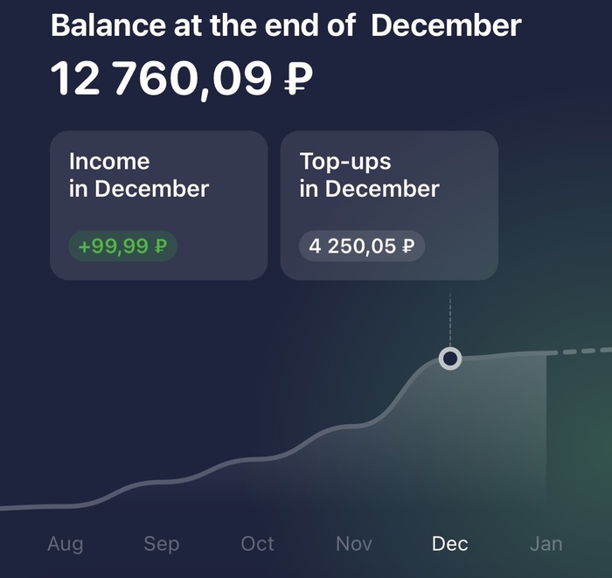Switch to the Oct month
612x578 pixels.
coord(258,544)
